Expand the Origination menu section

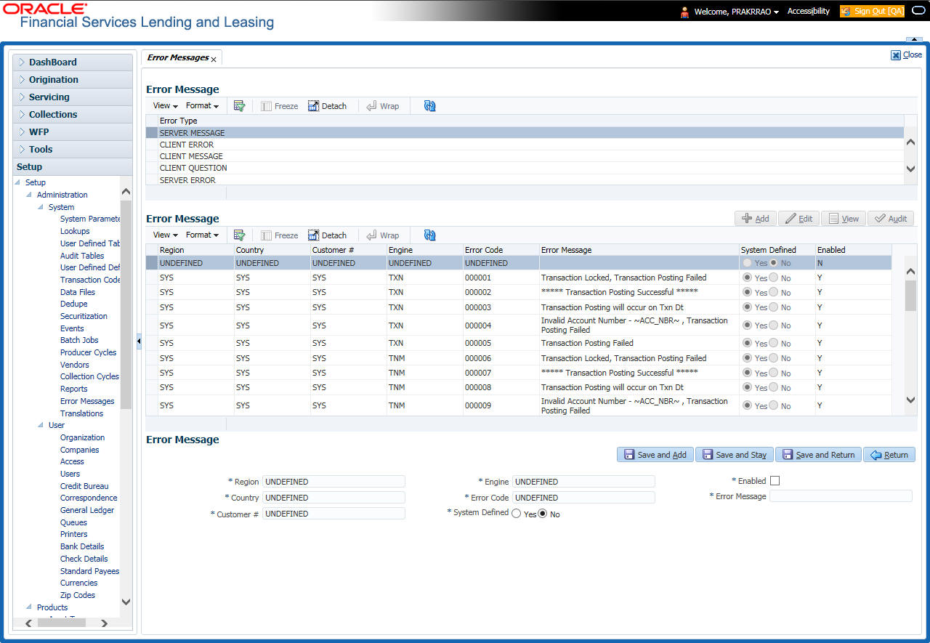pos(54,80)
